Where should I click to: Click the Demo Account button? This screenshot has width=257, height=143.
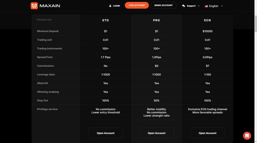click(x=163, y=5)
